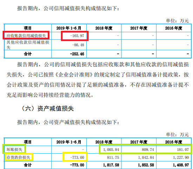
Task: Click the 811.75 inventory loss cell
Action: click(113, 157)
